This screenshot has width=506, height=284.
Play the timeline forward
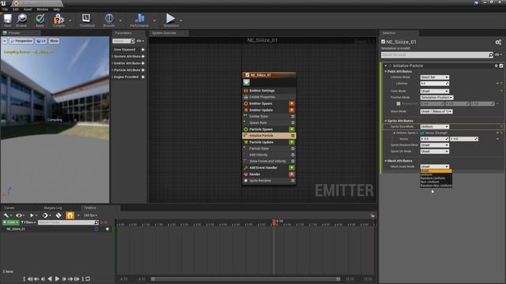[57, 278]
